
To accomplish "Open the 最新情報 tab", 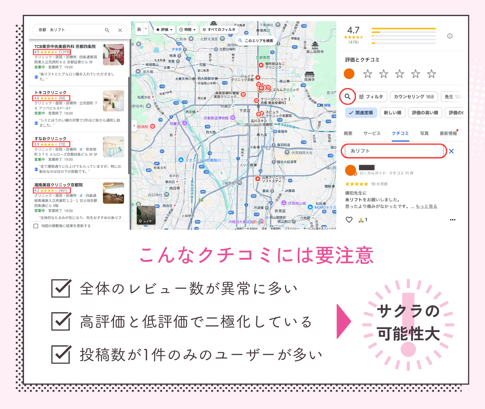I will [x=448, y=133].
